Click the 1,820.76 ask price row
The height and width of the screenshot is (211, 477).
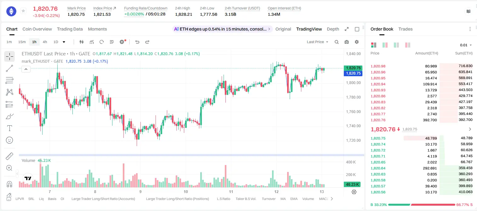(422, 120)
